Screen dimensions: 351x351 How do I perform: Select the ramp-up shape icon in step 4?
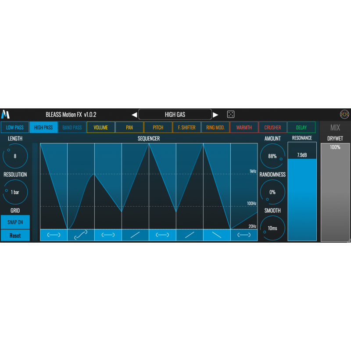(135, 235)
